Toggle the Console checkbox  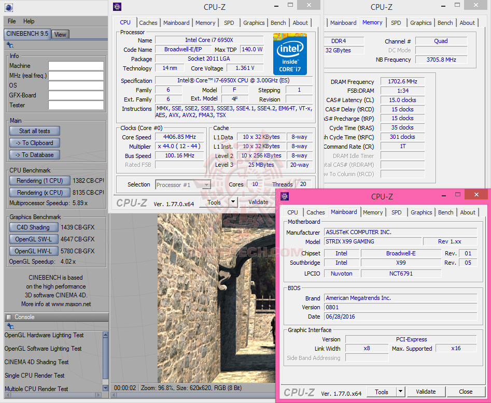coord(8,317)
